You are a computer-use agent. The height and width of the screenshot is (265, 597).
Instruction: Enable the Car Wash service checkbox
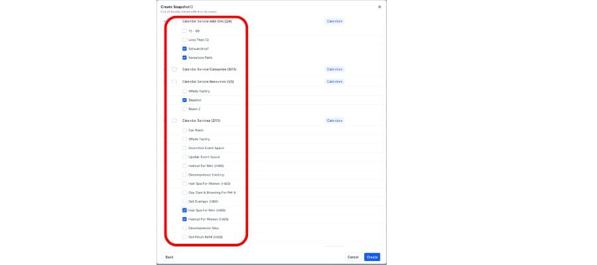[184, 130]
